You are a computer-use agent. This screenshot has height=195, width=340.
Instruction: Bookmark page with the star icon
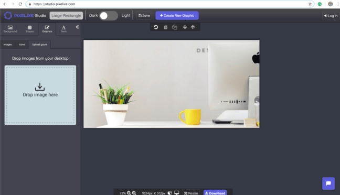tap(310, 4)
